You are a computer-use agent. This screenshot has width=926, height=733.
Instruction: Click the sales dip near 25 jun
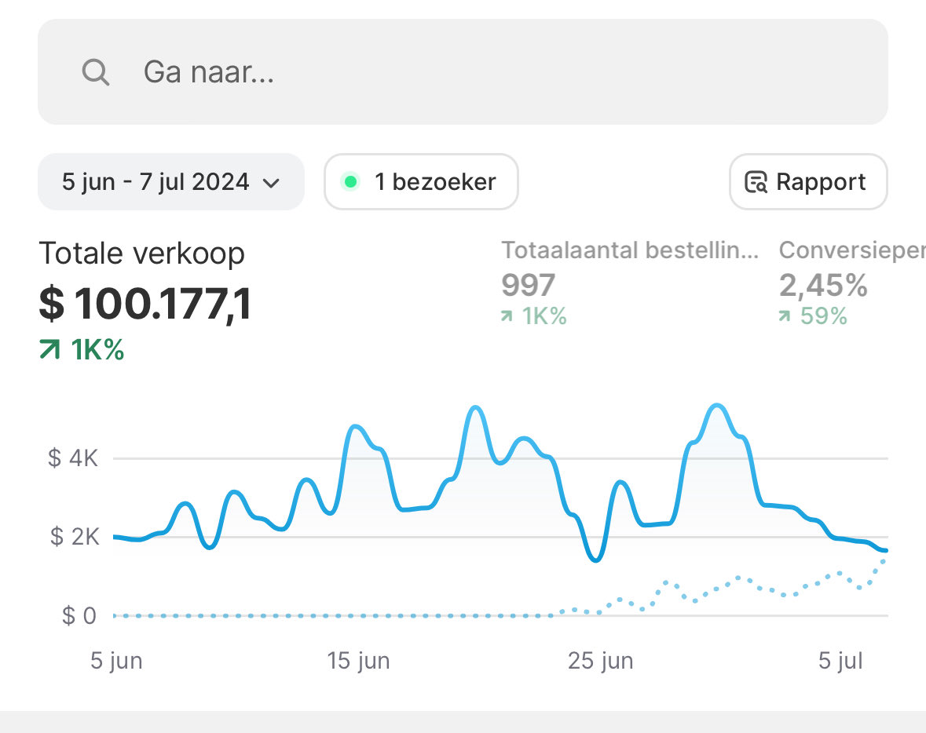[596, 559]
